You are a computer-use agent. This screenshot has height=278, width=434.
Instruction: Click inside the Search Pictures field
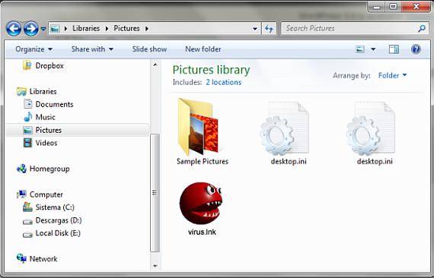[350, 28]
